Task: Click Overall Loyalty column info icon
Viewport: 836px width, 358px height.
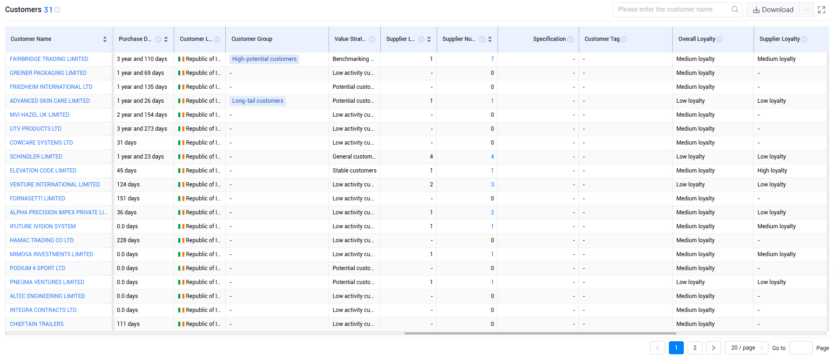Action: [720, 40]
